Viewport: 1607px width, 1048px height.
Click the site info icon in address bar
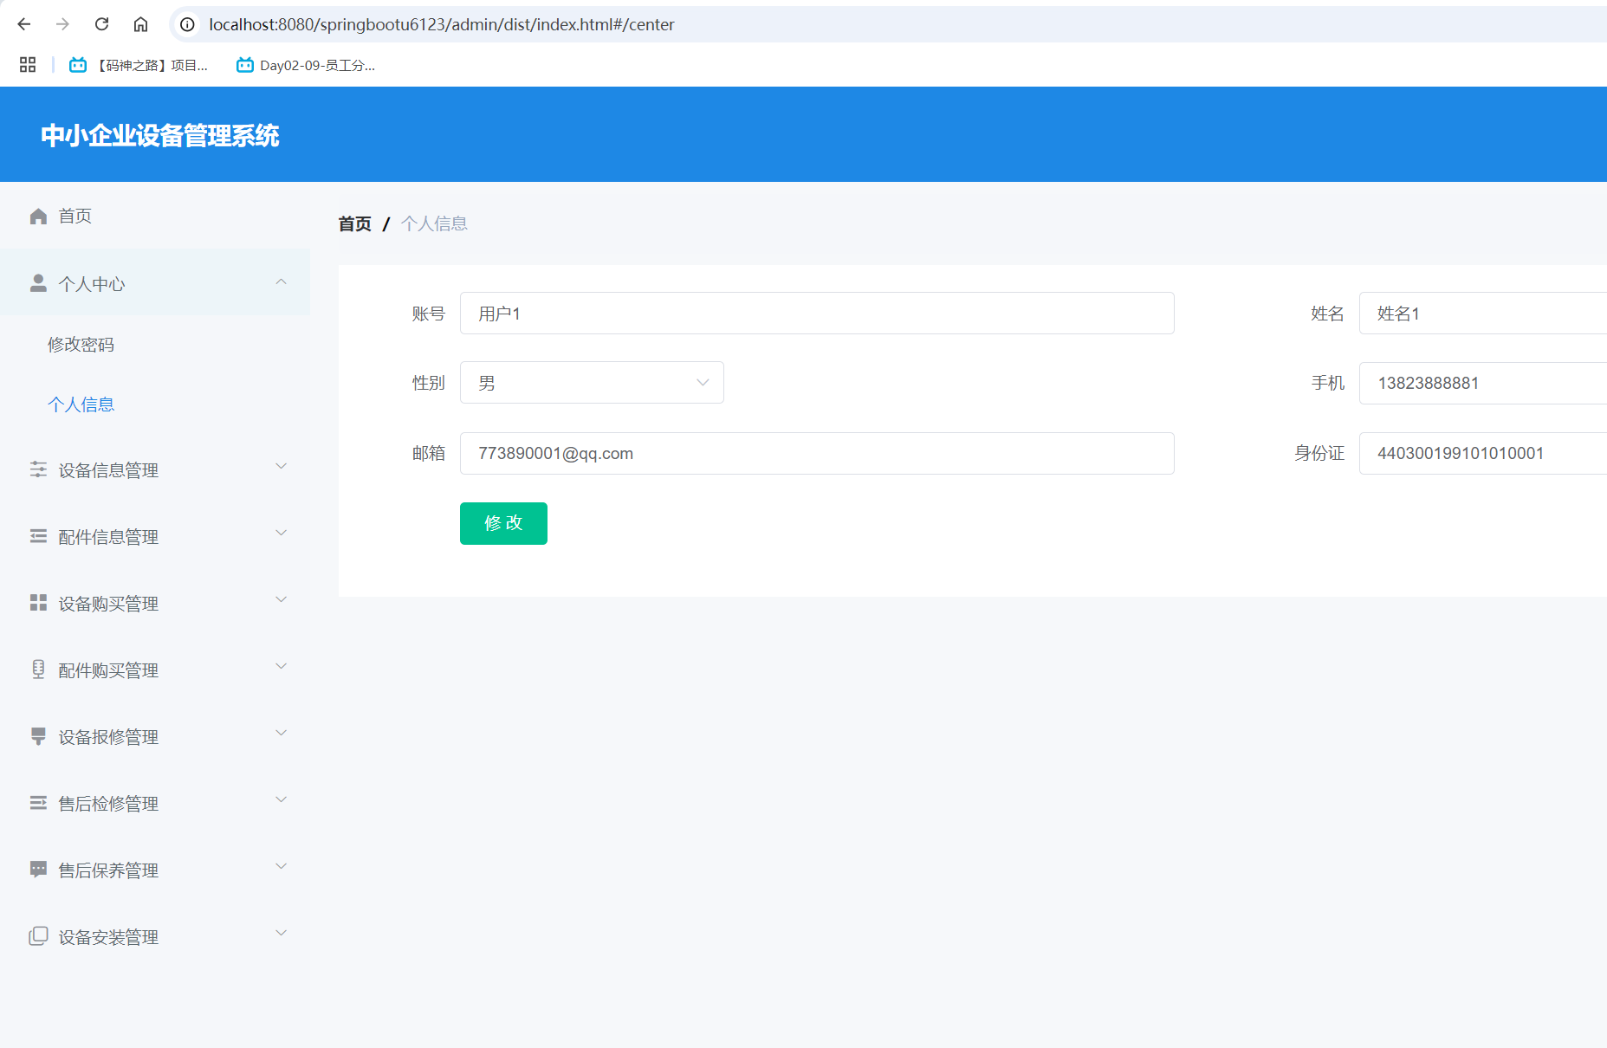coord(187,24)
